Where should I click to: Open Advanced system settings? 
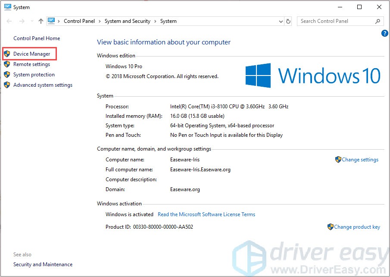pyautogui.click(x=43, y=85)
